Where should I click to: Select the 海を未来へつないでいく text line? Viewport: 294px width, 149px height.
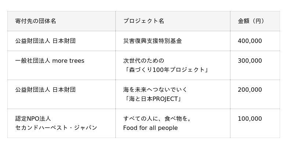[x=155, y=90]
